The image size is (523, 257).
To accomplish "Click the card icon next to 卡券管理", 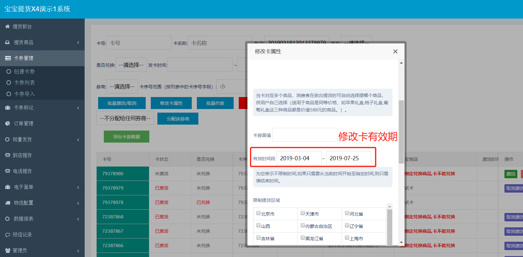I will (8, 58).
